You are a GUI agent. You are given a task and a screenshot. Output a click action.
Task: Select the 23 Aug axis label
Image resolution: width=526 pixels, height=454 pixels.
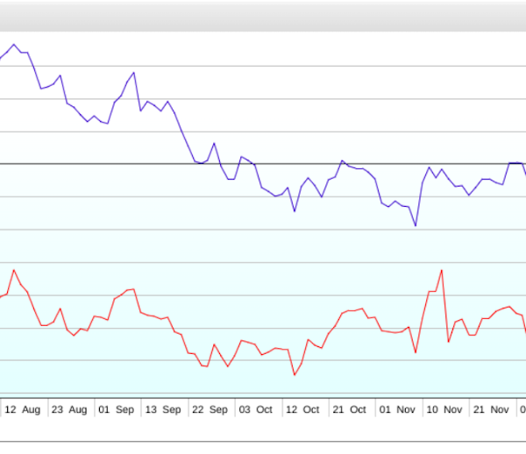[69, 409]
